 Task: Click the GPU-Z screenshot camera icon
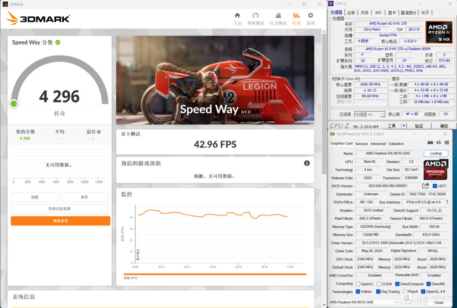pos(430,143)
